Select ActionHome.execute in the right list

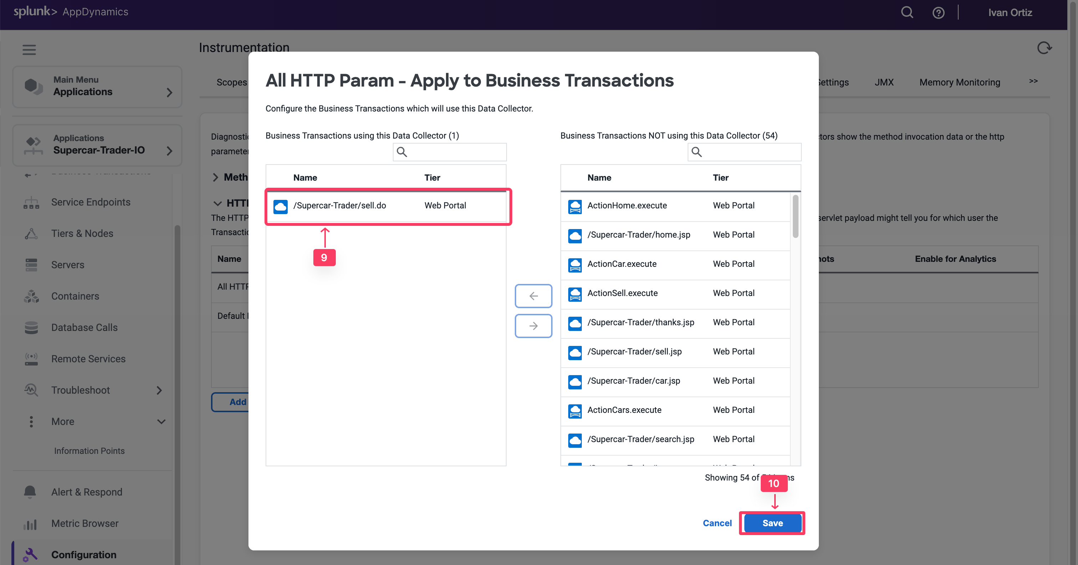pos(627,205)
